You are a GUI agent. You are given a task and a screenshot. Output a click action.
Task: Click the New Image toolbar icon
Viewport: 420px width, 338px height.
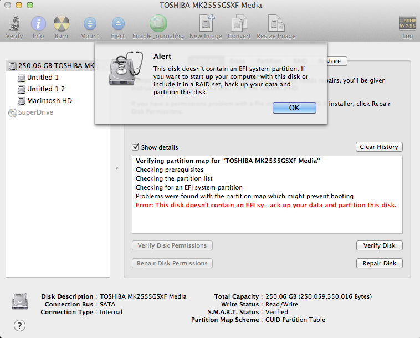[x=206, y=23]
